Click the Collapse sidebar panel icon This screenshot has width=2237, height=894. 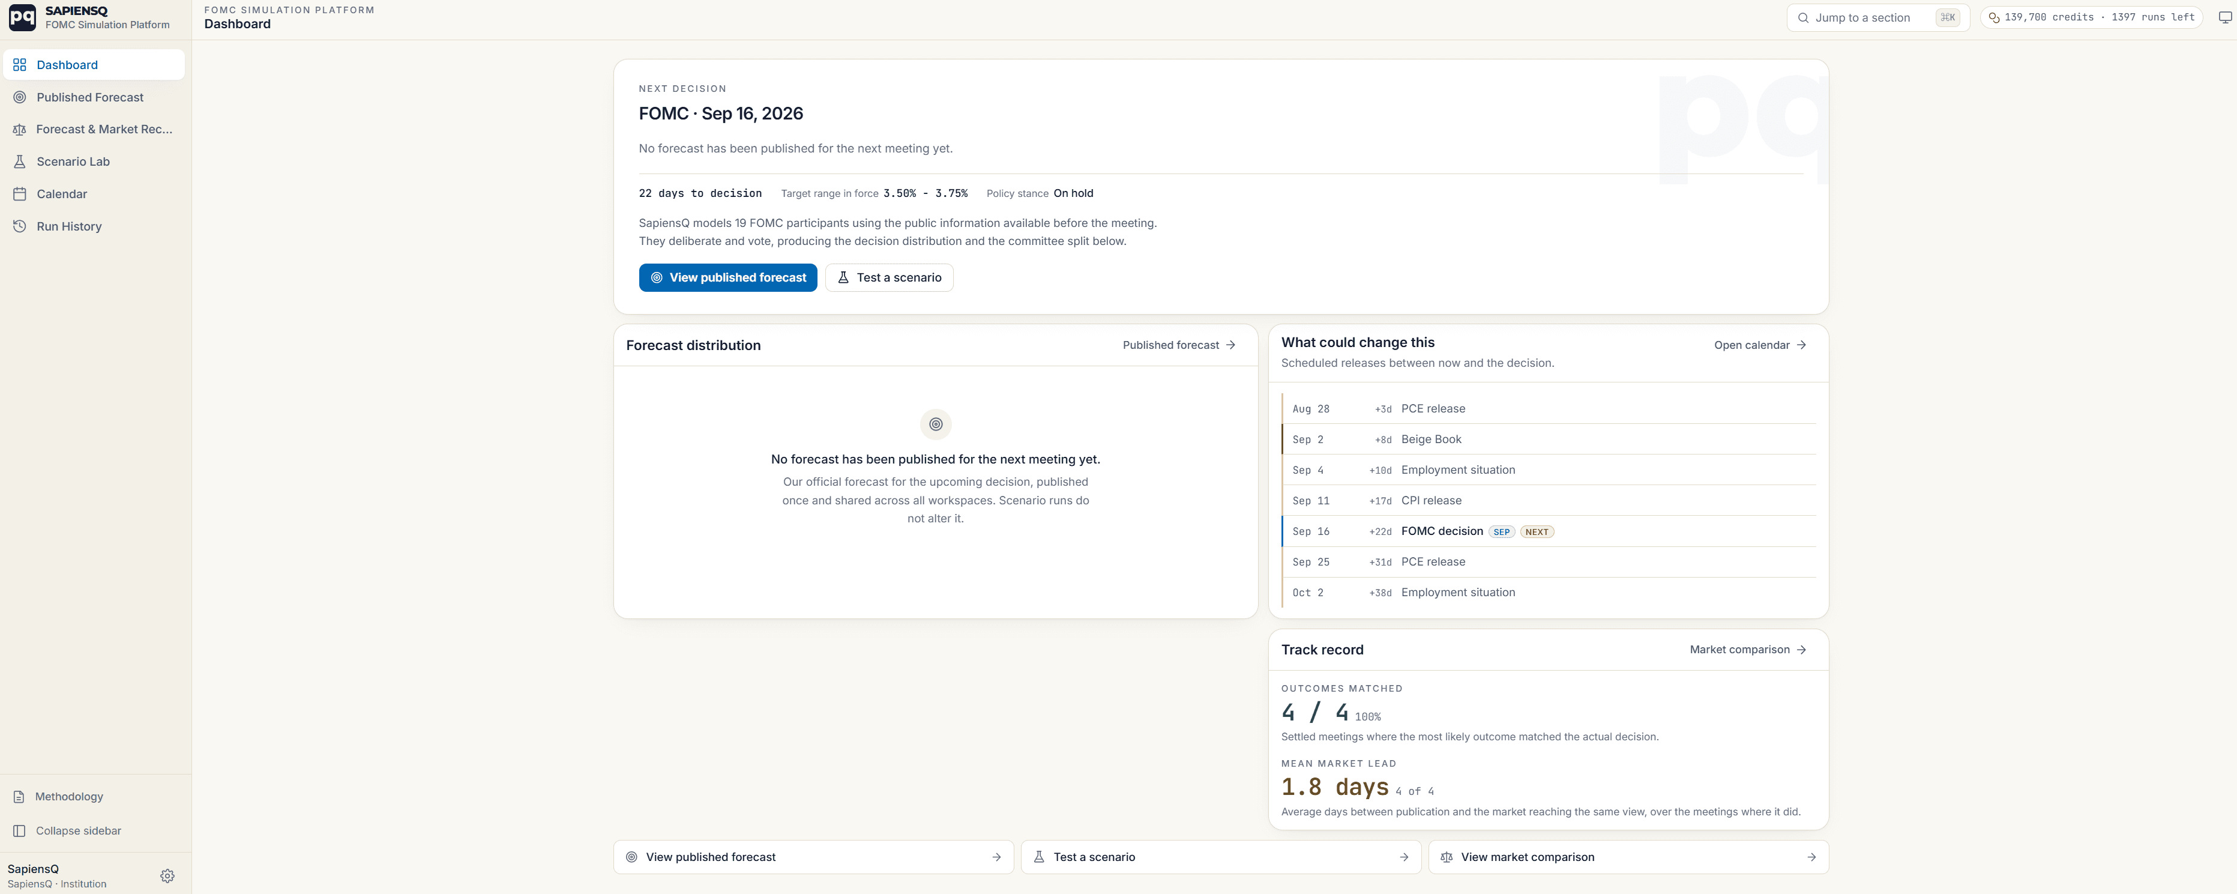pos(19,830)
